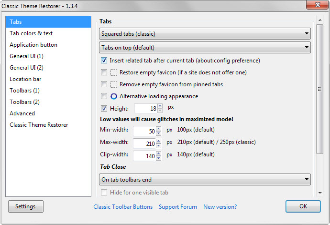Screen dimensions: 330x225
Task: Click the Clip-width value field
Action: pos(144,156)
